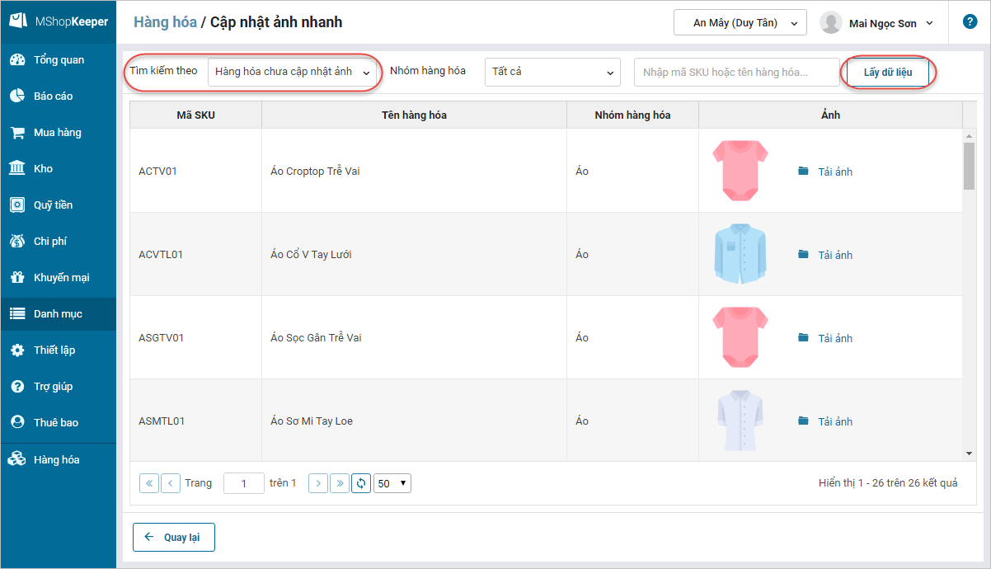Click Tải ảnh link for Áo Cổ V Tay Lưới
991x569 pixels.
(835, 255)
